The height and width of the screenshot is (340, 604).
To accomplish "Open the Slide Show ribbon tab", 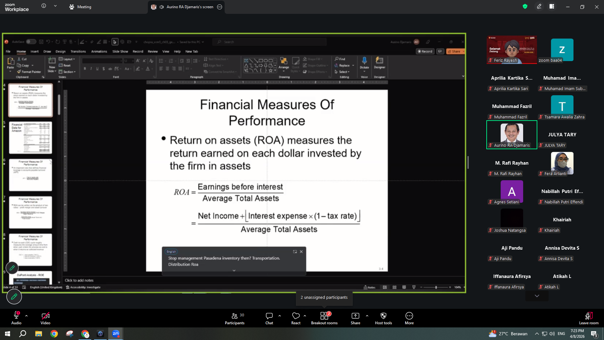I will (120, 51).
